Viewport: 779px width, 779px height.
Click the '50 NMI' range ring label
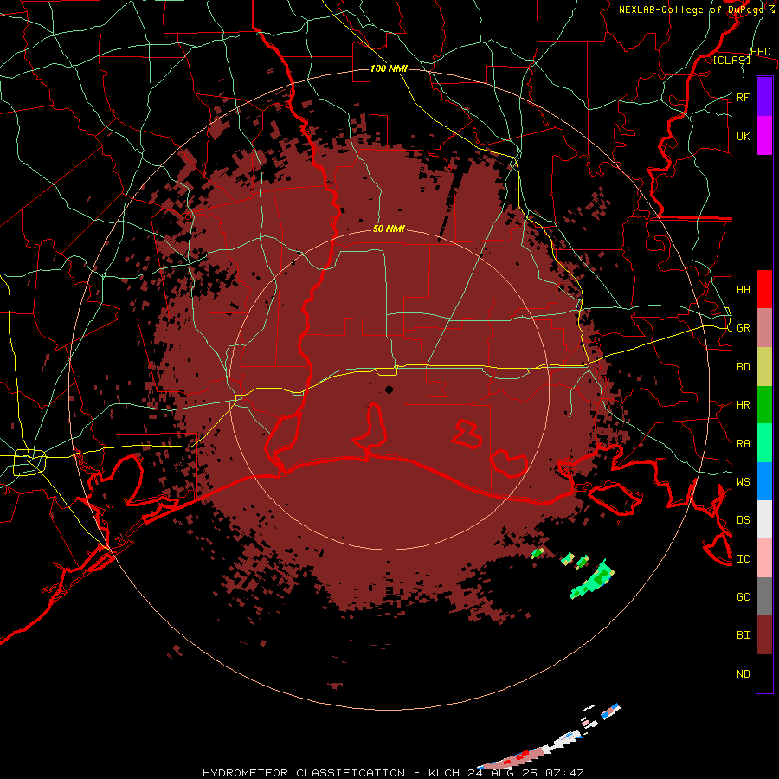pos(389,229)
